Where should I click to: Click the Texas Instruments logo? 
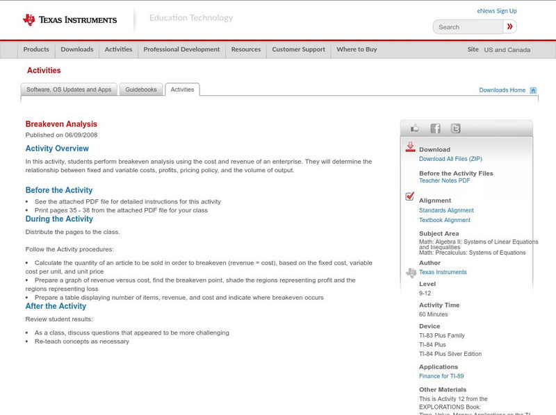69,20
